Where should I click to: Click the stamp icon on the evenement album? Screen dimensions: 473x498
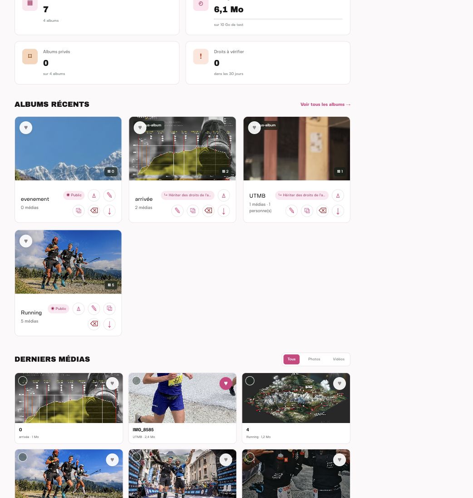[94, 195]
